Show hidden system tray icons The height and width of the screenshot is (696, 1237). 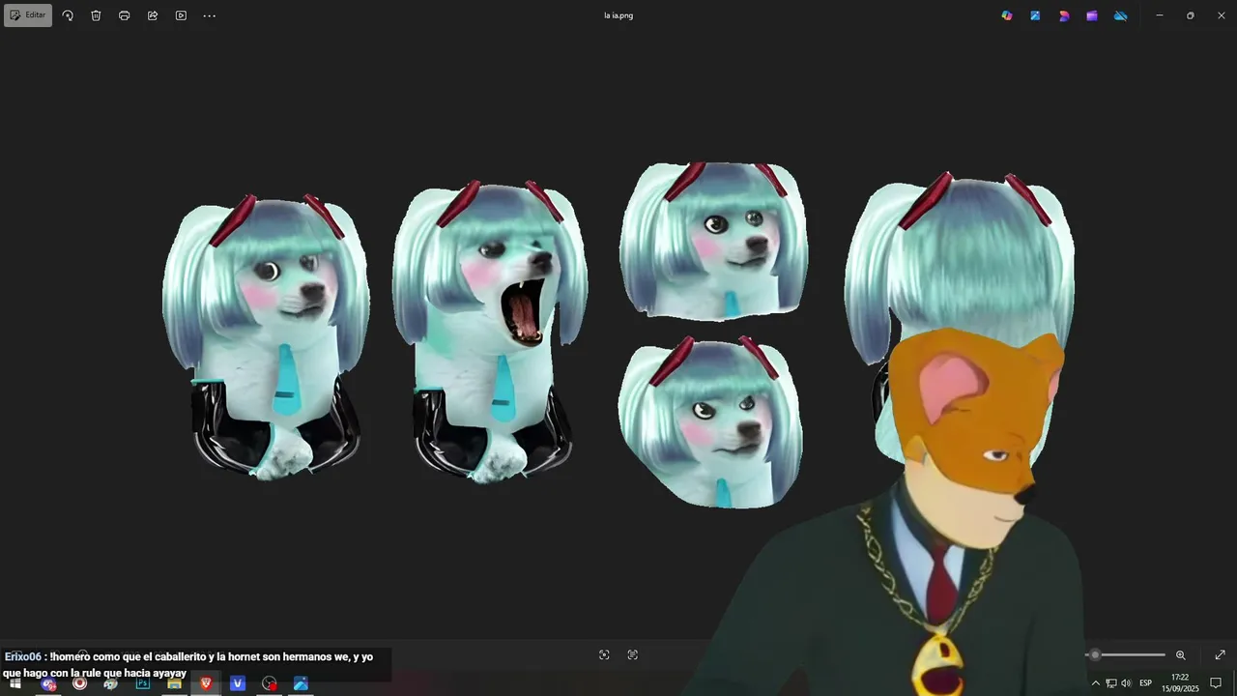tap(1095, 683)
